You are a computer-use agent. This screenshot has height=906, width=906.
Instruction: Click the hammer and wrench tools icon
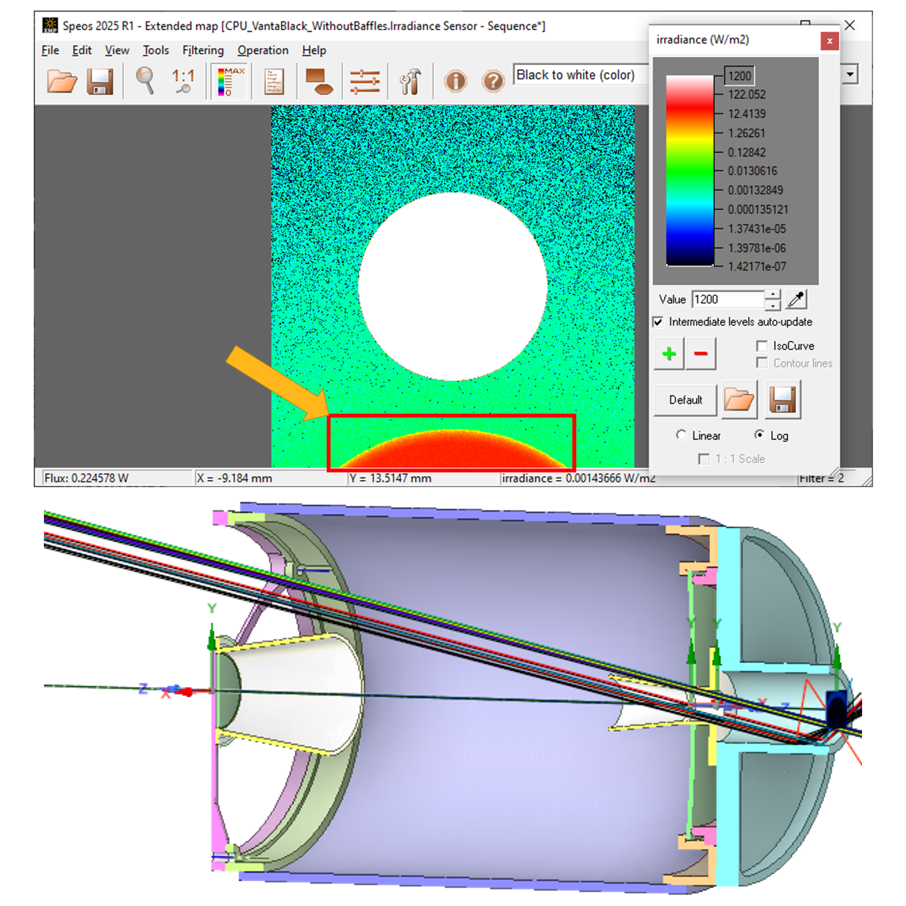pyautogui.click(x=410, y=81)
